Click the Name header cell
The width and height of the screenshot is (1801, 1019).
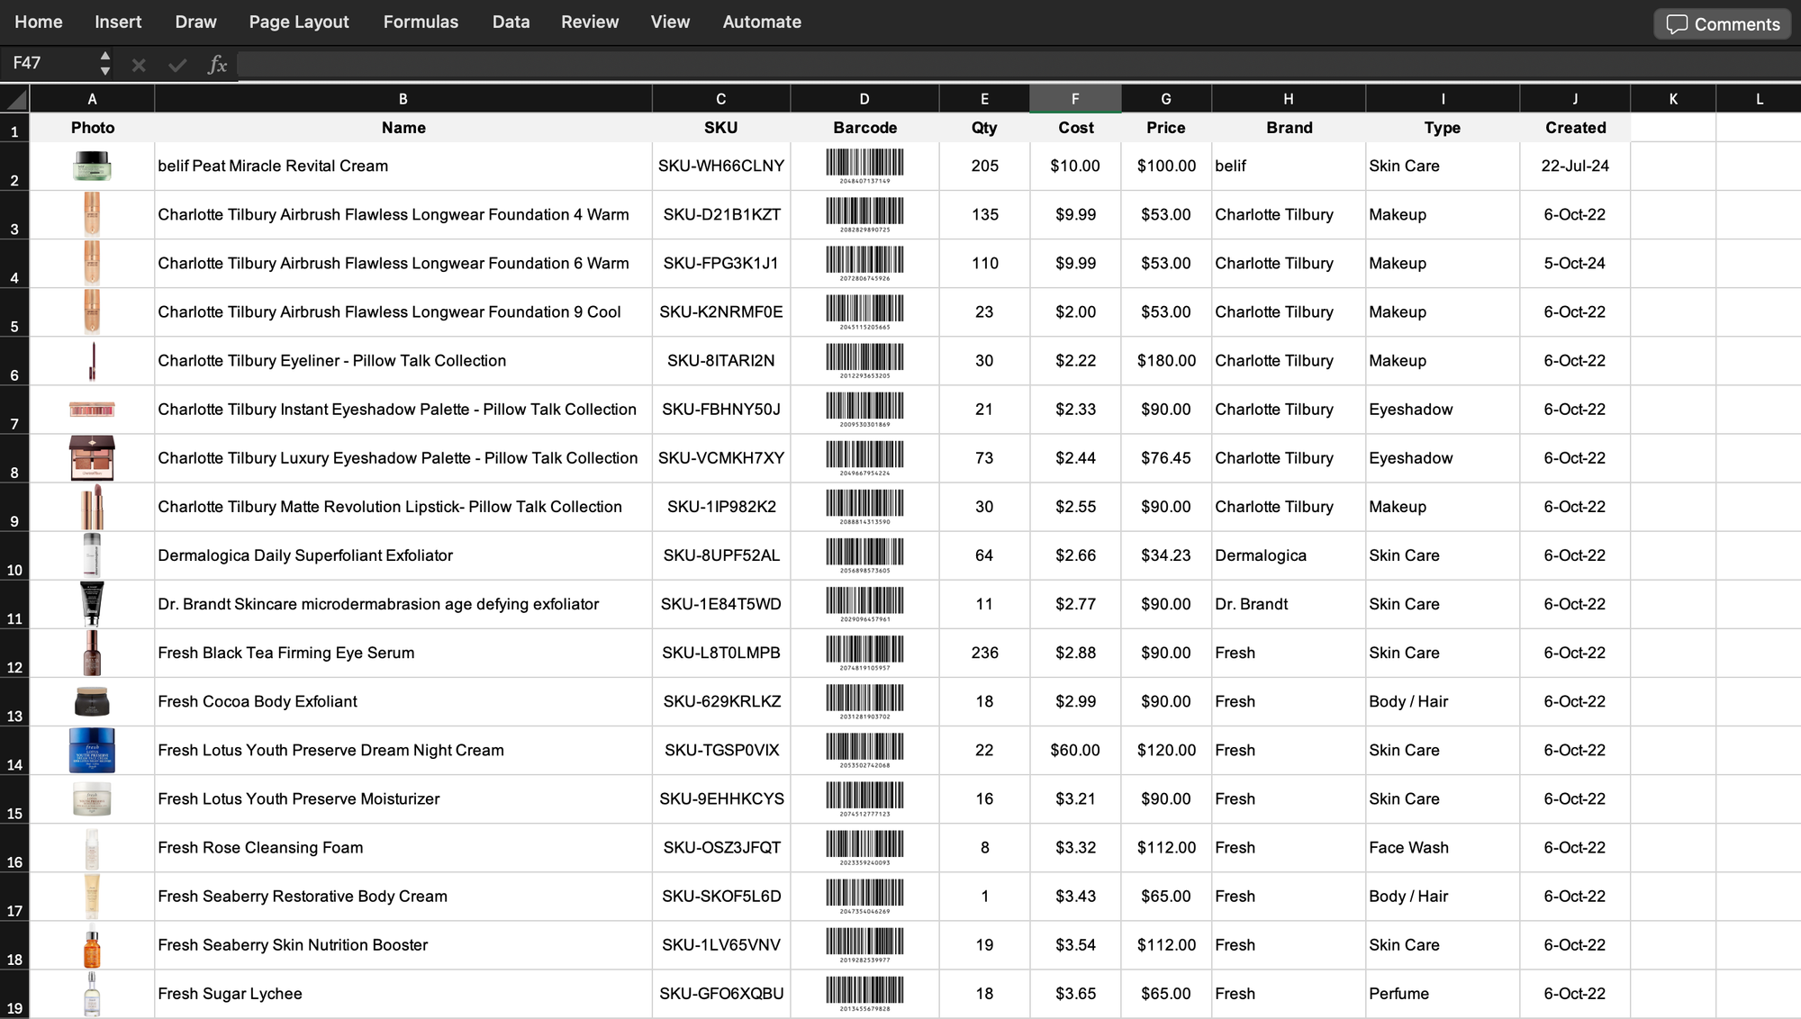pos(403,128)
